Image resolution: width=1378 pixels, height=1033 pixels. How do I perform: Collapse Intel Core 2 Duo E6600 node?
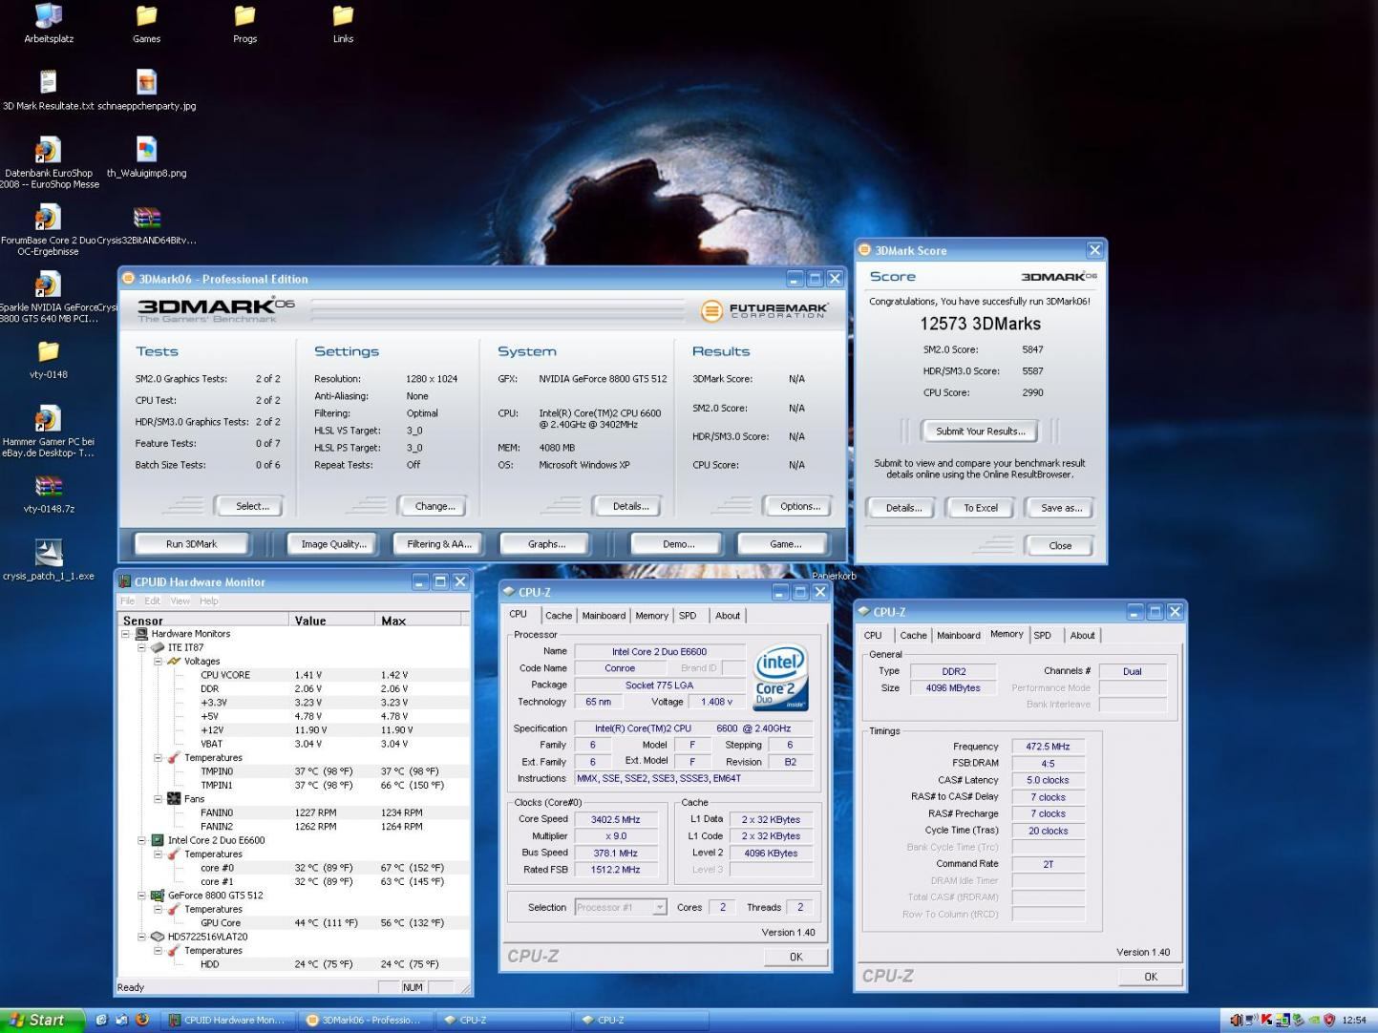(x=142, y=840)
